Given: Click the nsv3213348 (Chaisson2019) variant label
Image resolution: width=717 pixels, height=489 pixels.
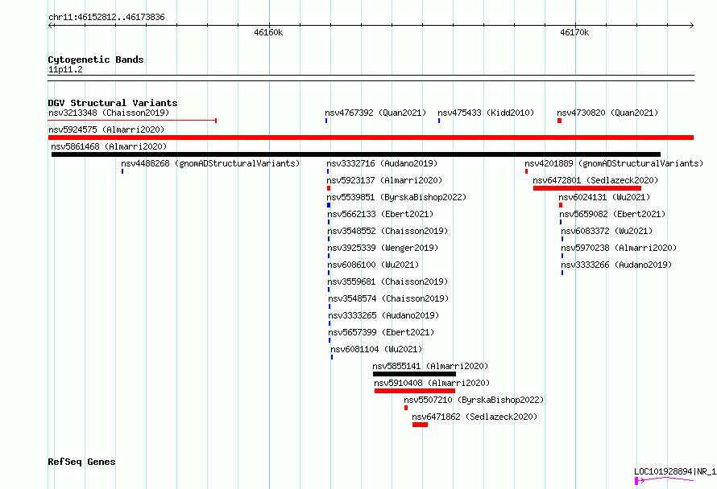Looking at the screenshot, I should 109,113.
